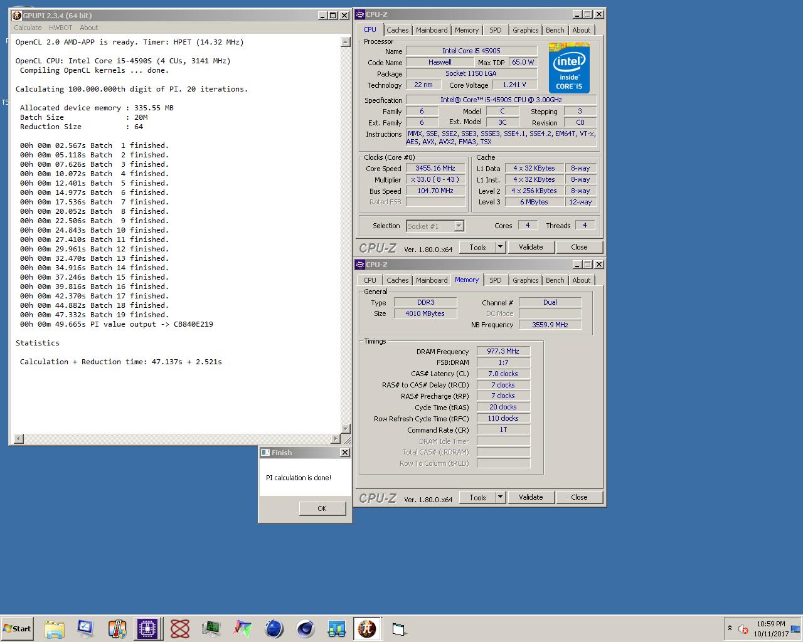Viewport: 803px width, 642px height.
Task: Click the Intel Core i5 logo
Action: click(x=569, y=68)
